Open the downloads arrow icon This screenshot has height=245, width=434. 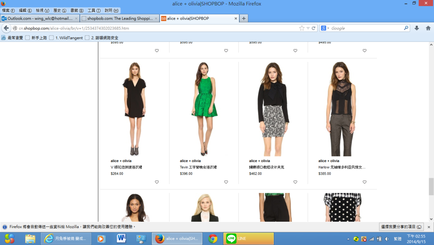point(417,28)
